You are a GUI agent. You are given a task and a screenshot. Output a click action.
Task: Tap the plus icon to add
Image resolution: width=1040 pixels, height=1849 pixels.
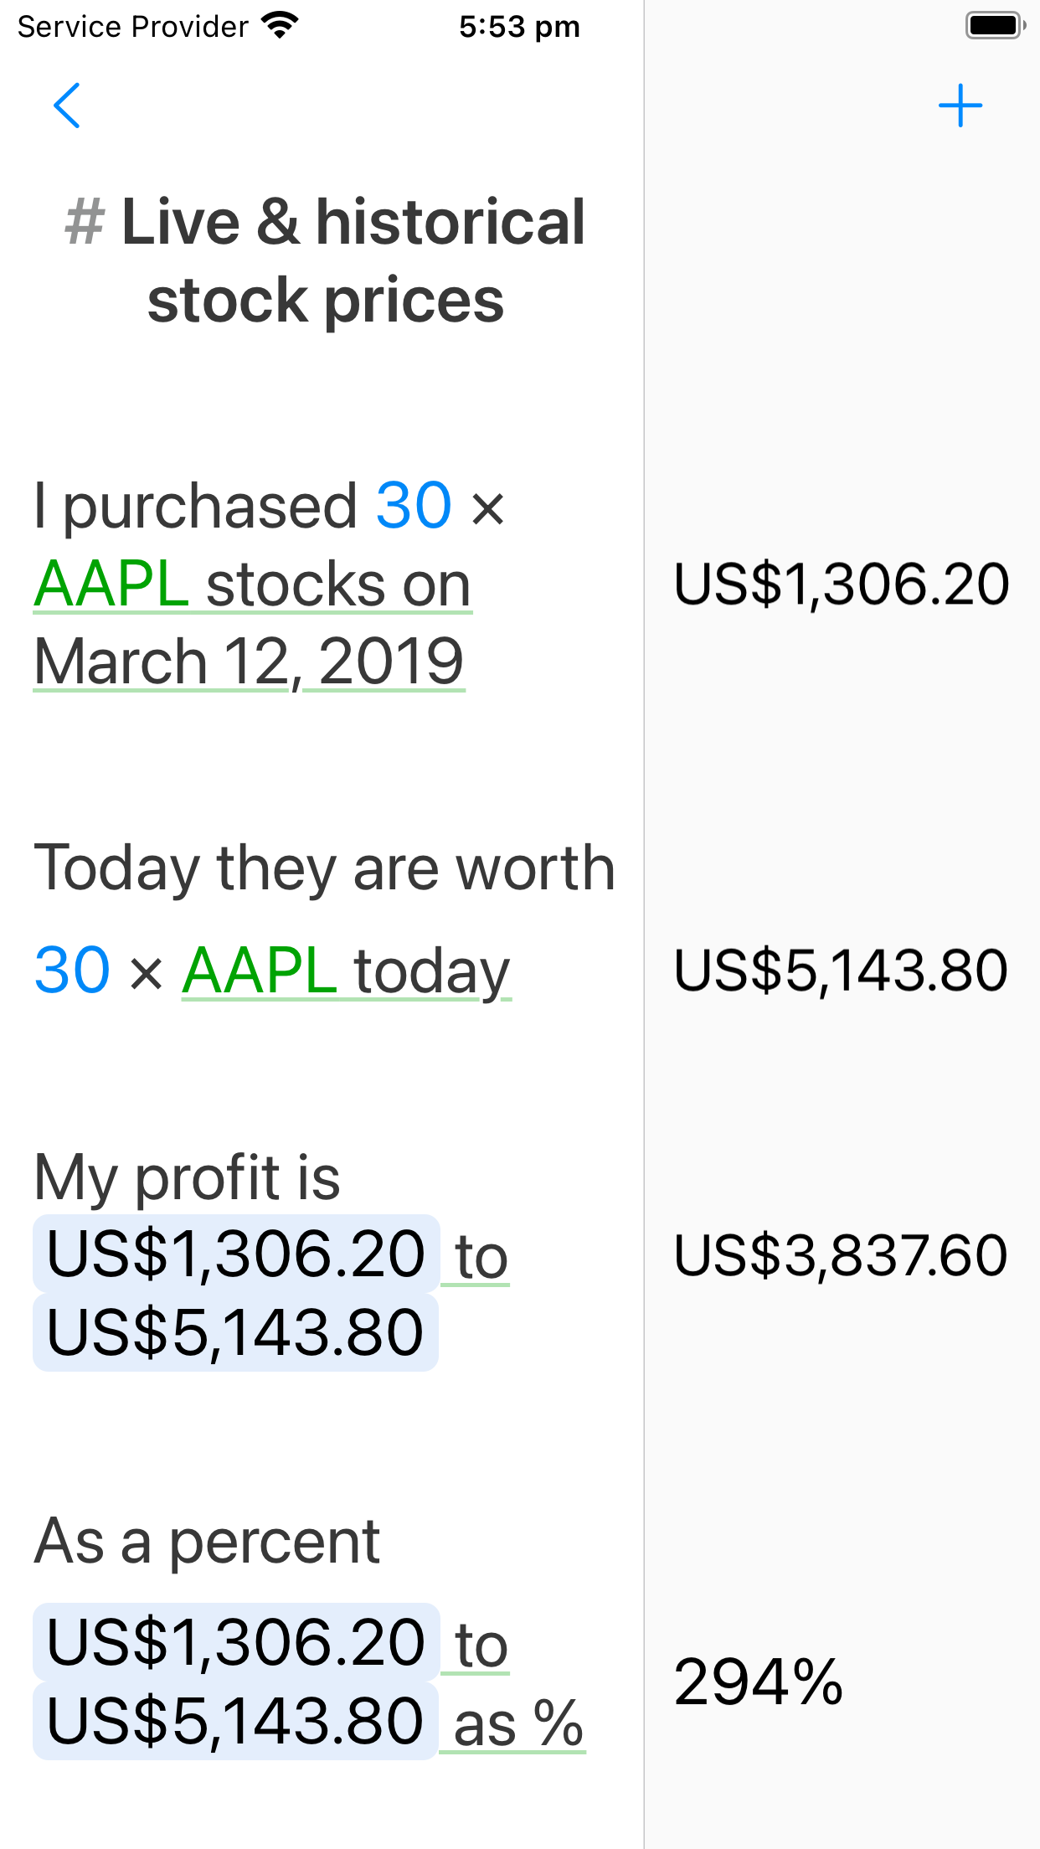(960, 106)
